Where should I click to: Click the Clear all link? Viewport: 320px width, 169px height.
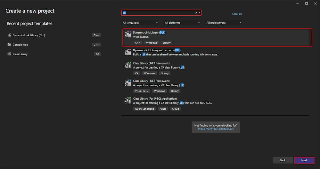237,14
